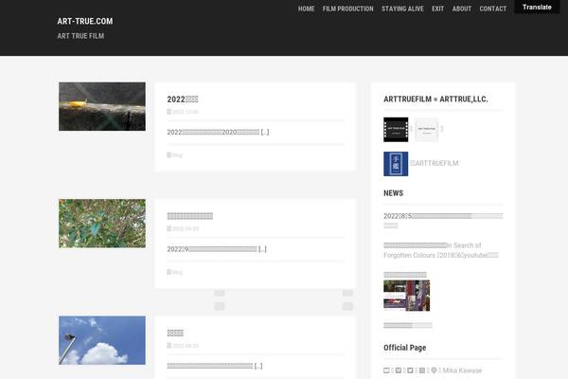This screenshot has height=379, width=568.
Task: Click the blue square logo in the sidebar
Action: point(396,164)
